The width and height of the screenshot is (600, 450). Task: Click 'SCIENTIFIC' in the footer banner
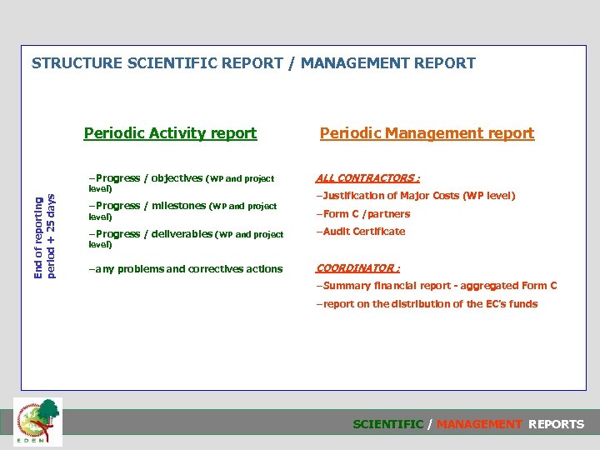pos(388,424)
